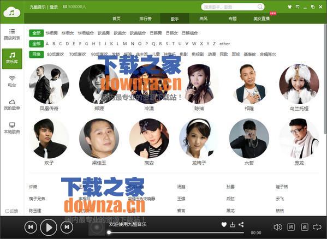
Task: Open singer 高安 portrait
Action: [149, 139]
